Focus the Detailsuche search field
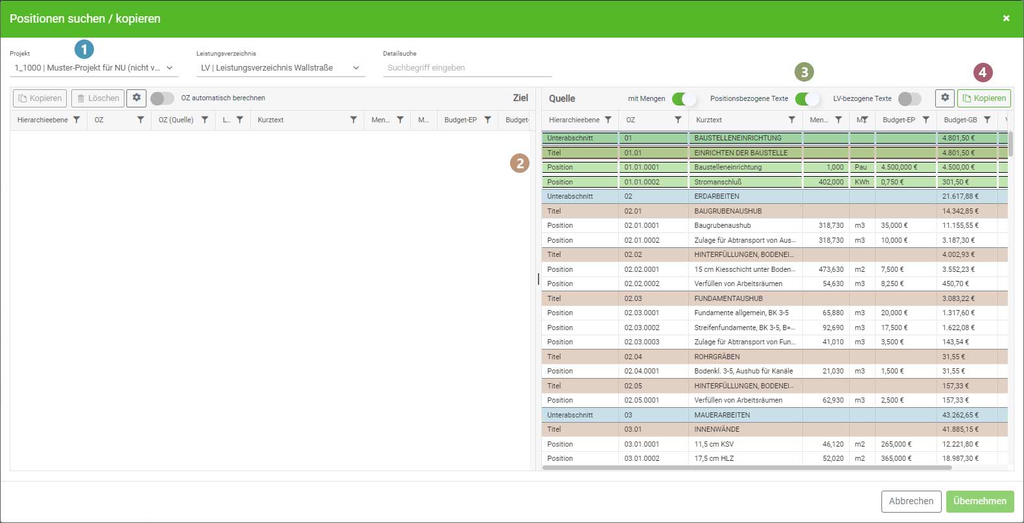Viewport: 1024px width, 523px height. (467, 68)
